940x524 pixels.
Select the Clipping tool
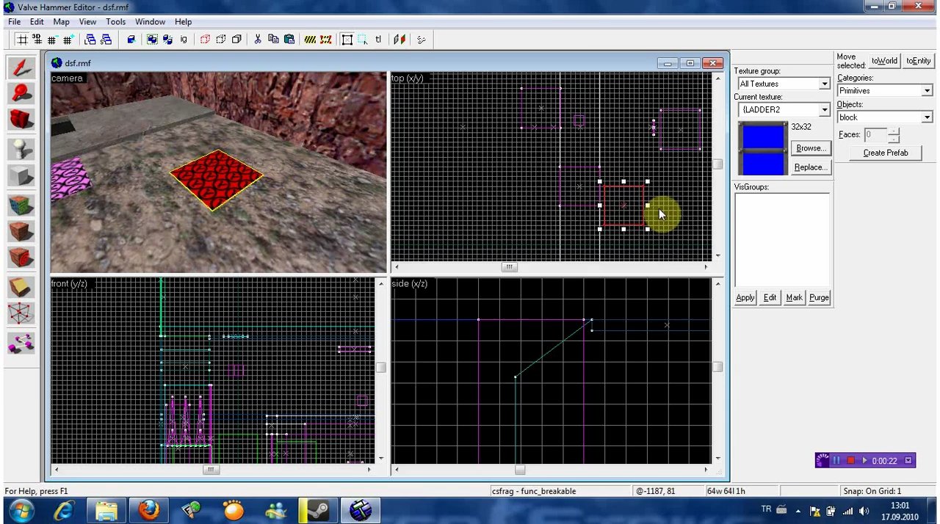point(21,288)
